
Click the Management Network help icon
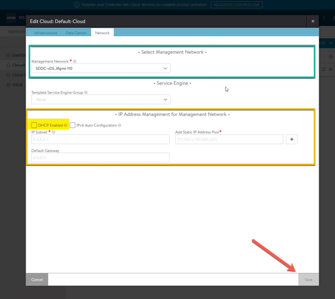click(x=75, y=62)
